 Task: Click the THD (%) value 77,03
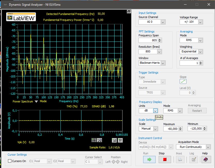(x=84, y=106)
